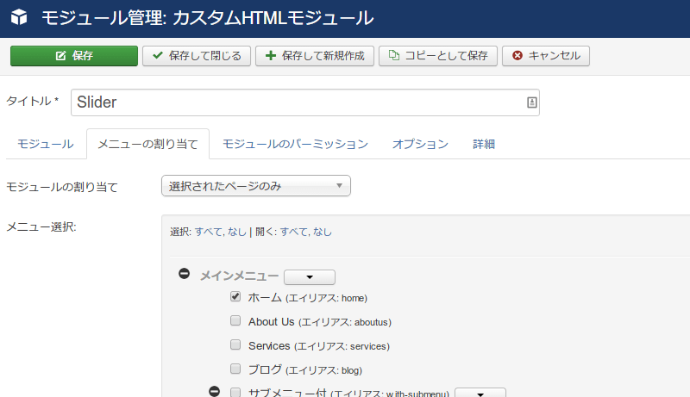Click the green 保存 save button
The width and height of the screenshot is (690, 397).
pos(74,56)
